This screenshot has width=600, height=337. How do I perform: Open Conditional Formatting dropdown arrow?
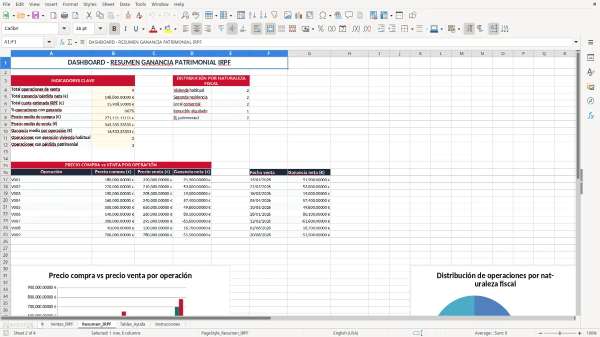coord(458,29)
